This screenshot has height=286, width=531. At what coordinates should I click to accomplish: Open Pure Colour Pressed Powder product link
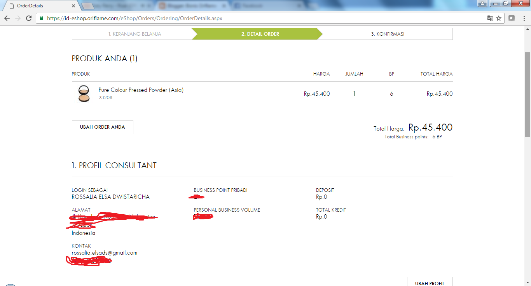[143, 90]
